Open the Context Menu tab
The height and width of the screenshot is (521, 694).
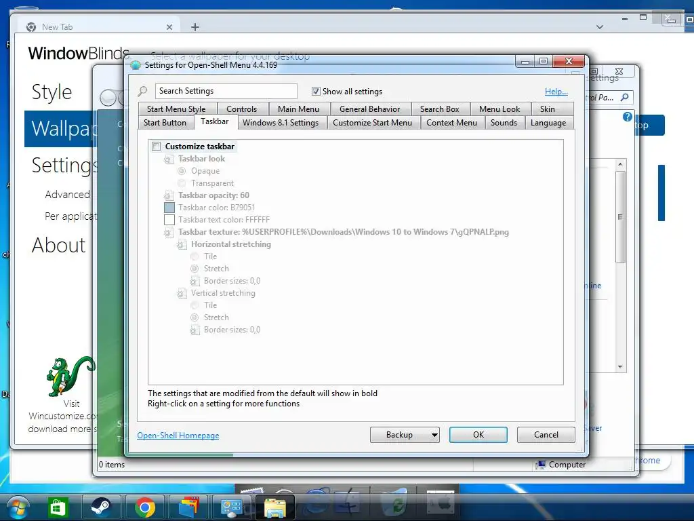pos(451,123)
